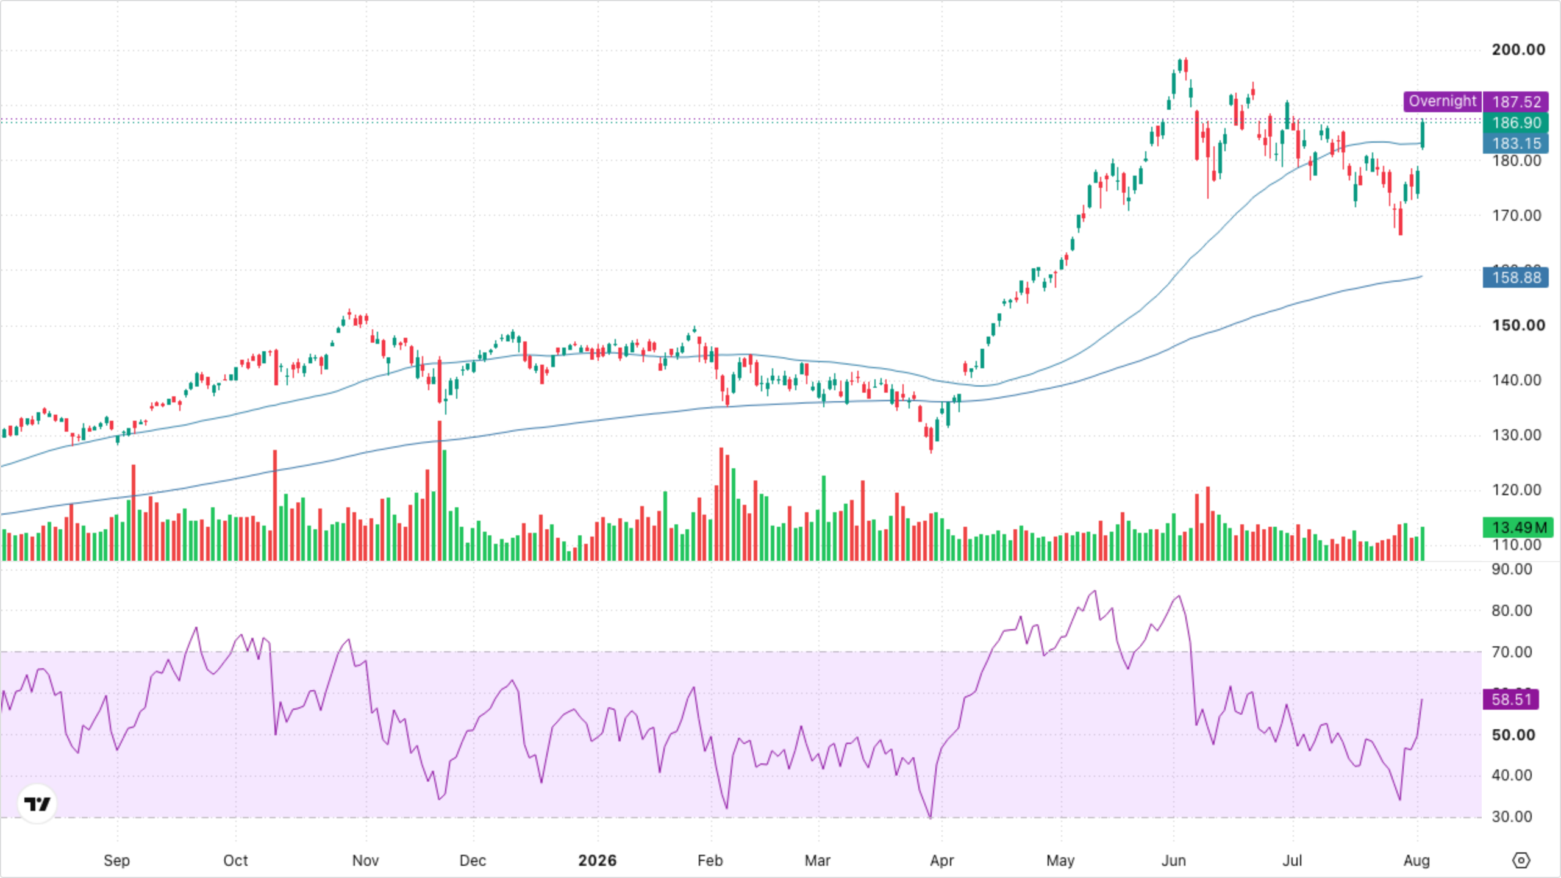Click the 70.00 RSI axis label
The height and width of the screenshot is (878, 1561).
click(x=1512, y=652)
